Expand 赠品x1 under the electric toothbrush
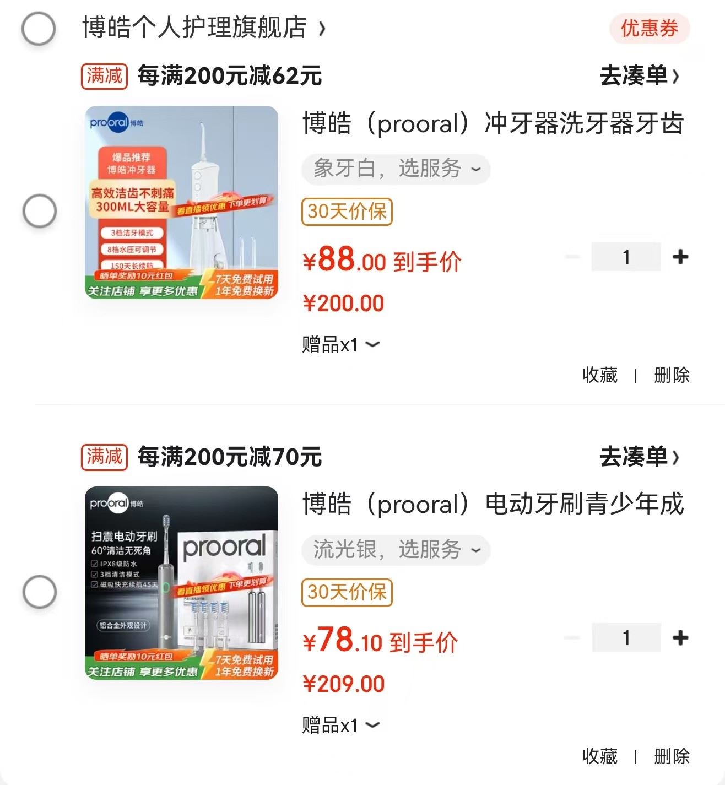Image resolution: width=725 pixels, height=785 pixels. [x=340, y=726]
